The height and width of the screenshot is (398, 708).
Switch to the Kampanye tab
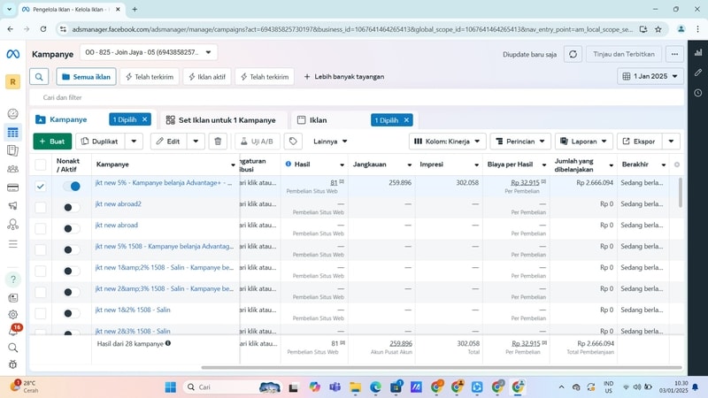68,119
